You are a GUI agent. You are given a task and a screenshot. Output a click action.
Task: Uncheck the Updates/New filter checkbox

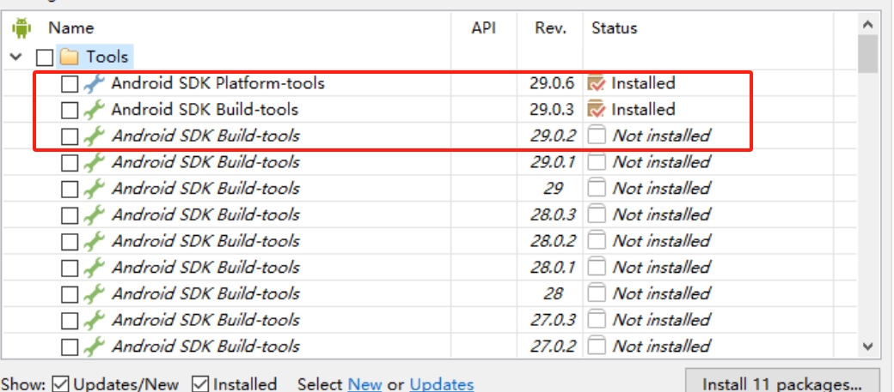[x=60, y=384]
